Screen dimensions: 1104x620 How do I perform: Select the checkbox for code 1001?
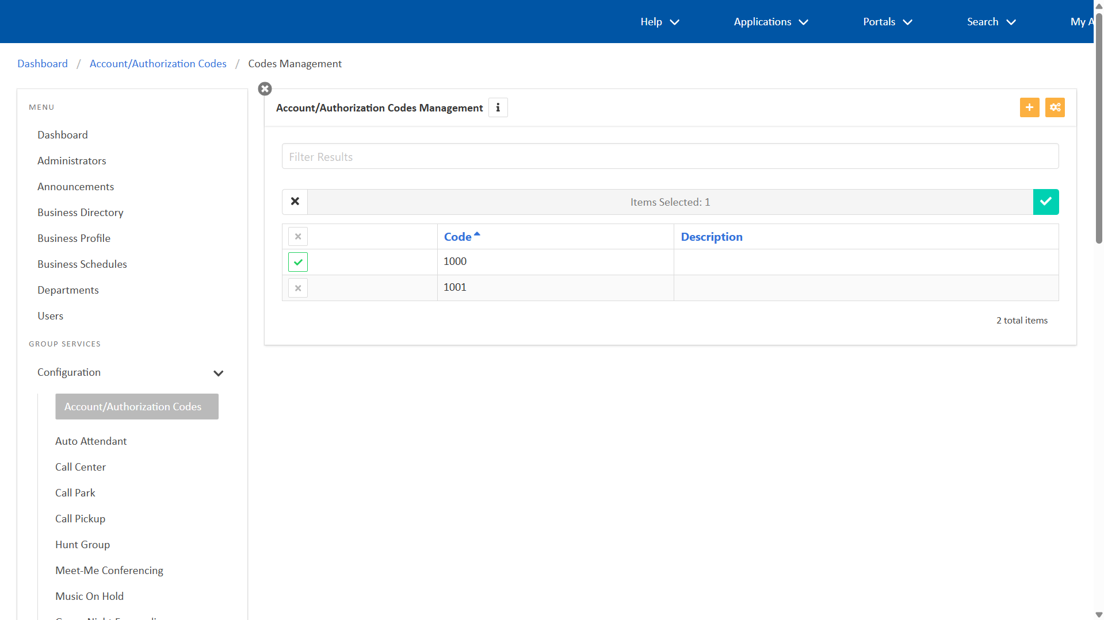(298, 288)
